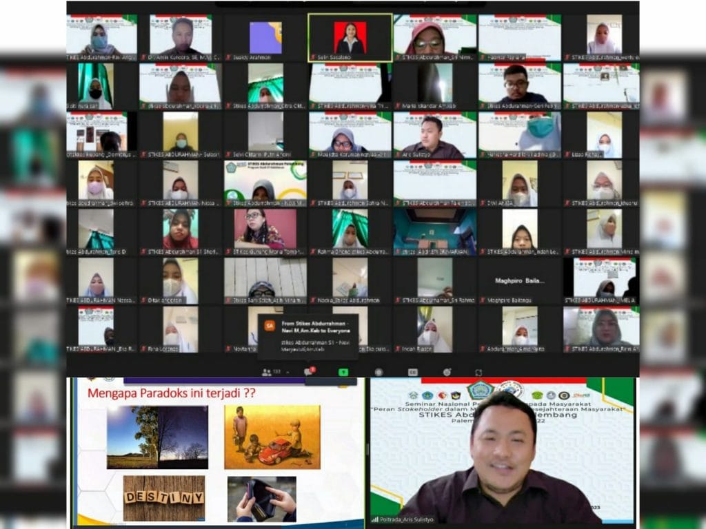706x529 pixels.
Task: Click the children with toy car image
Action: [x=272, y=437]
